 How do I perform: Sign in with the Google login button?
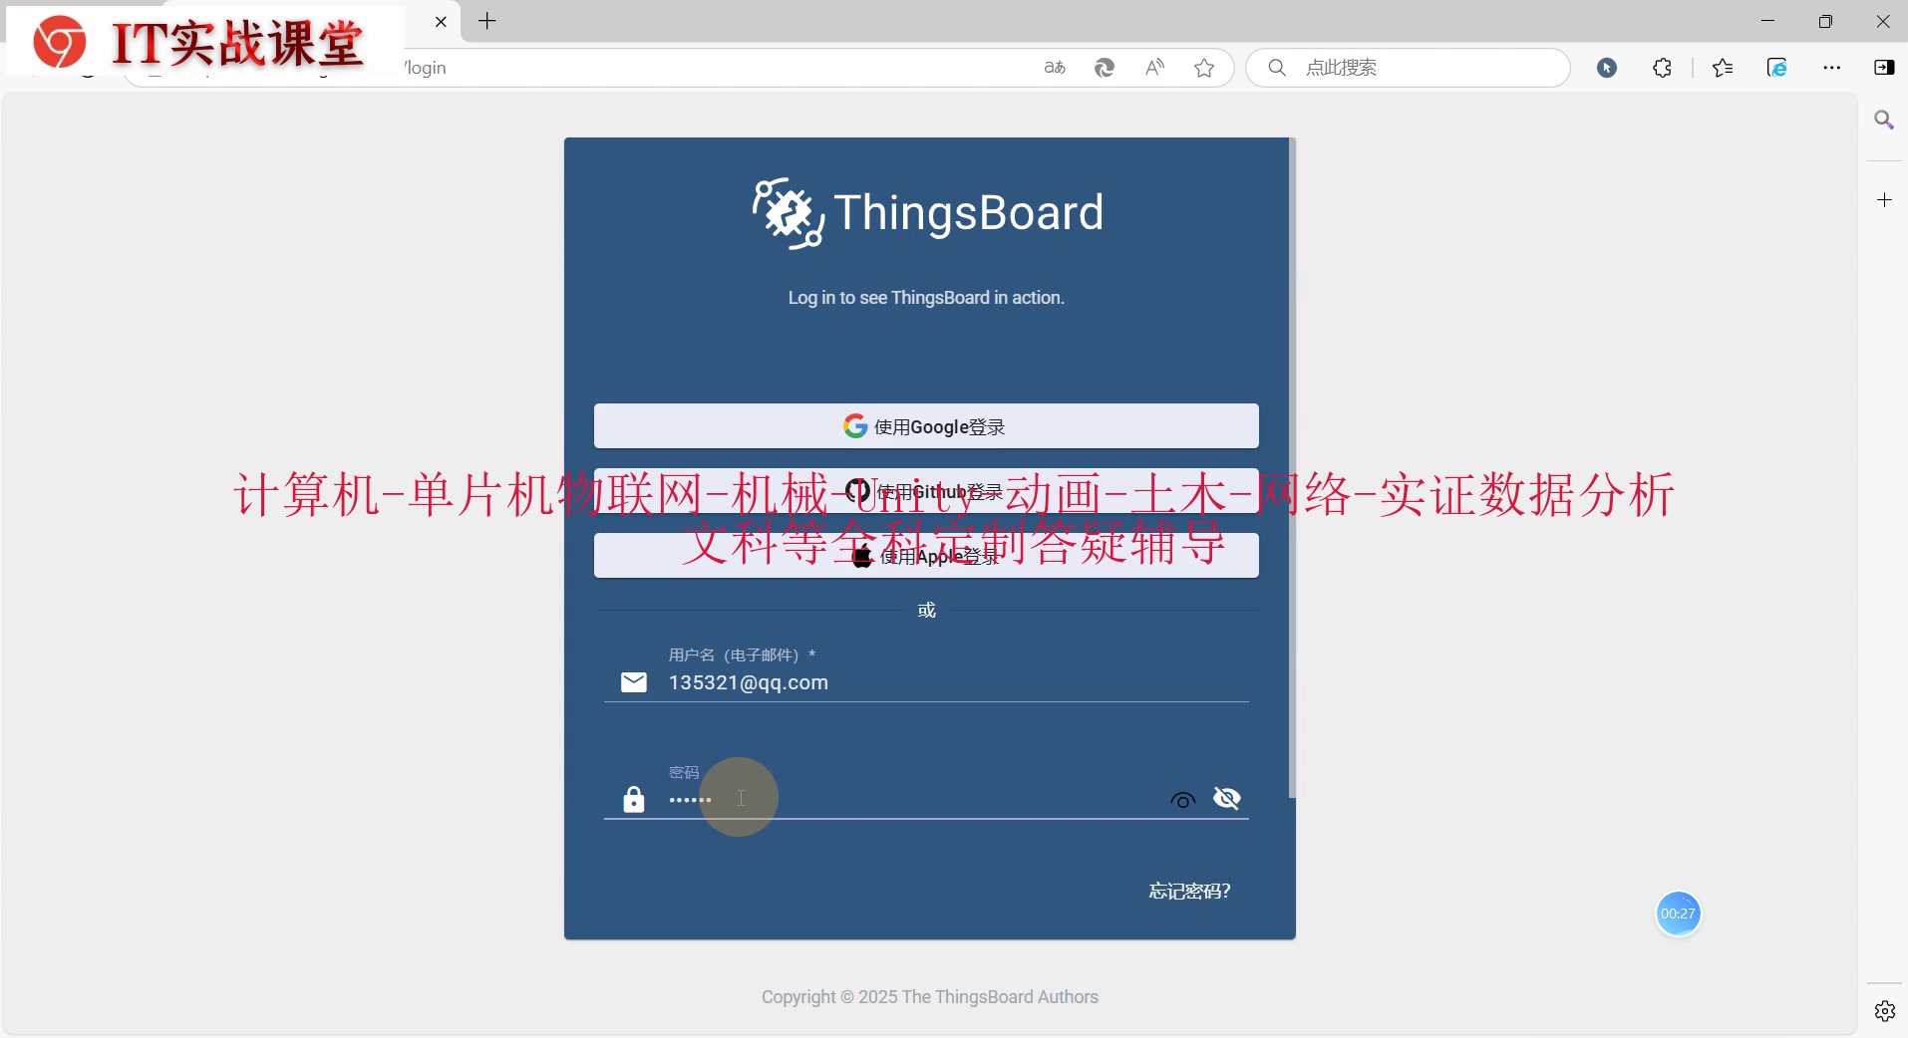click(926, 426)
